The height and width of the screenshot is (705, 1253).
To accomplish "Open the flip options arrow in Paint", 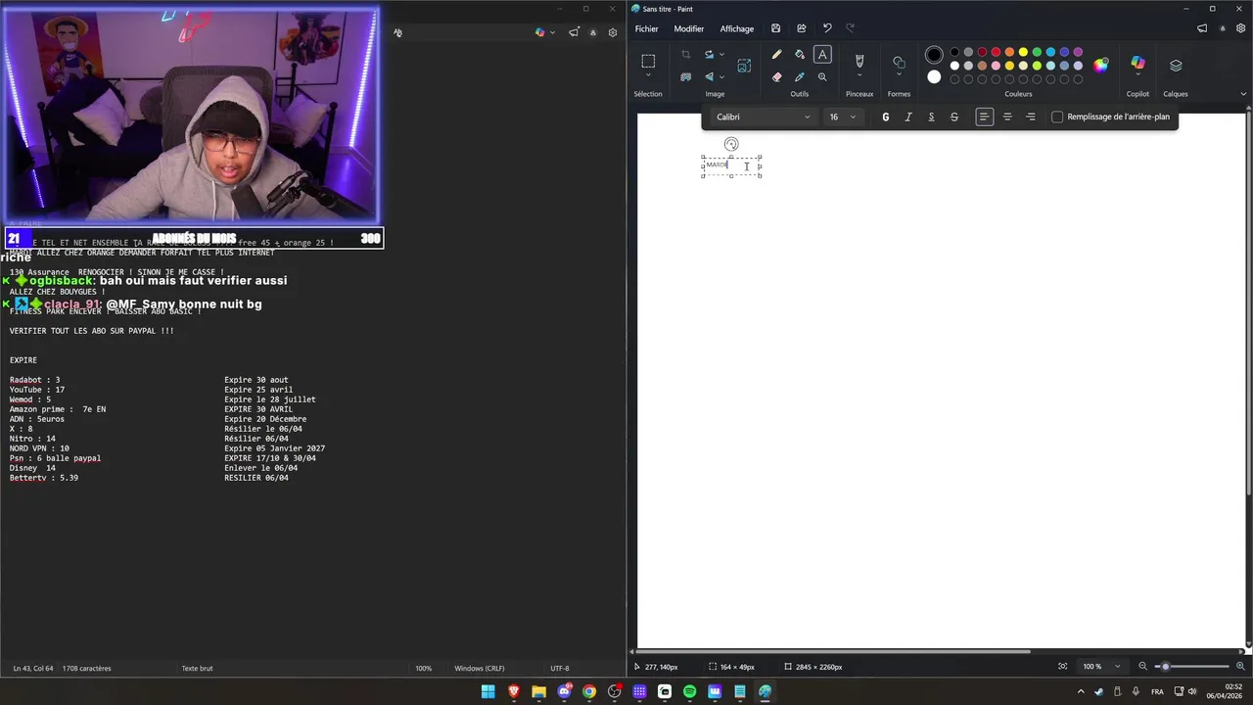I will pos(721,76).
